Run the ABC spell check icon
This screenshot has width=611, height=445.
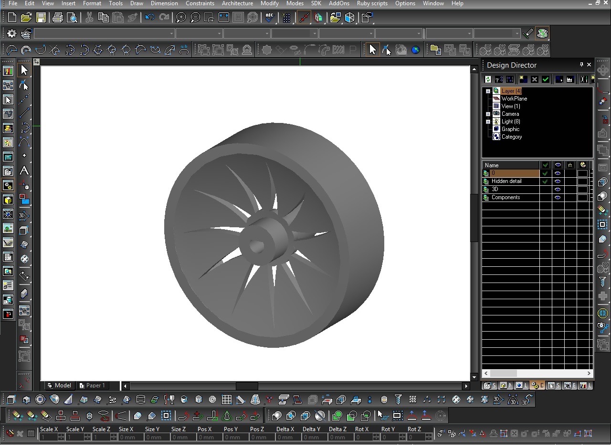[x=269, y=18]
